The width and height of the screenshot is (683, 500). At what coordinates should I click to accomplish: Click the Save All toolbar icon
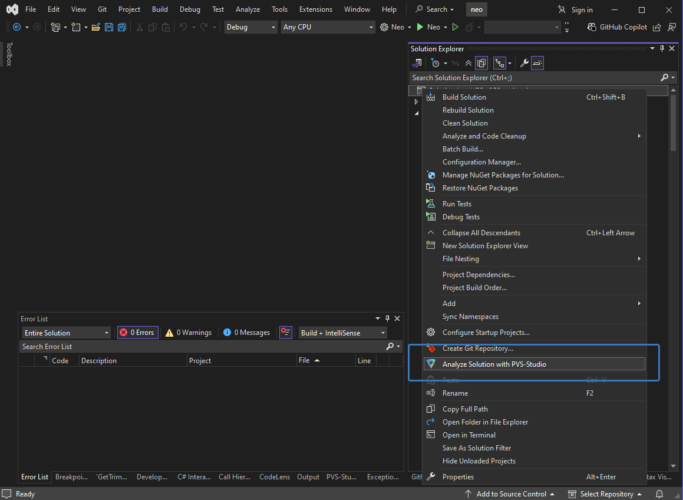[x=122, y=27]
